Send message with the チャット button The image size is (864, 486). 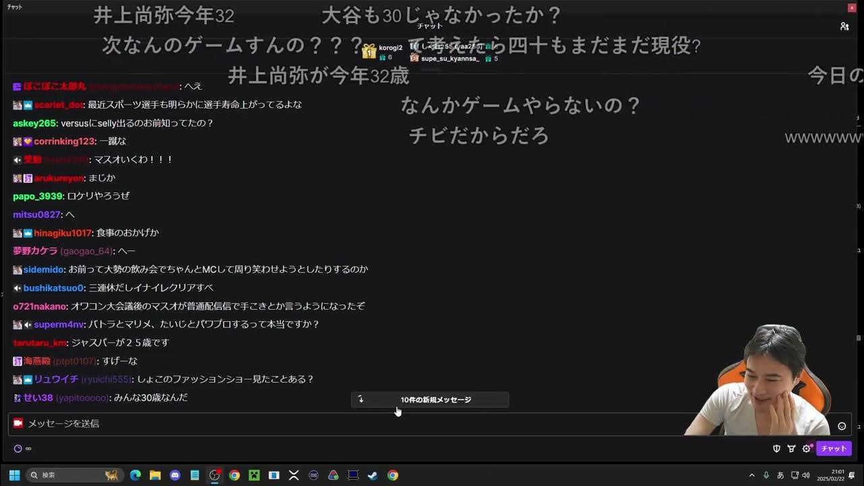[834, 448]
